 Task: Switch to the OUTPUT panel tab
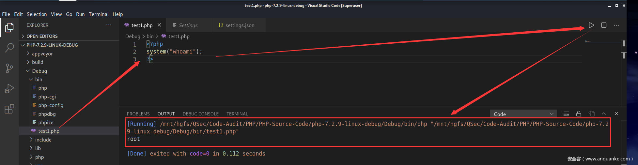click(x=166, y=114)
